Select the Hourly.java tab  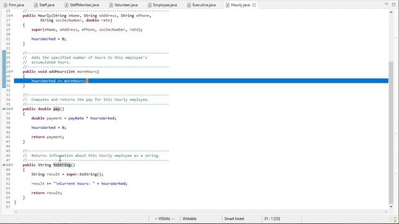coord(240,5)
